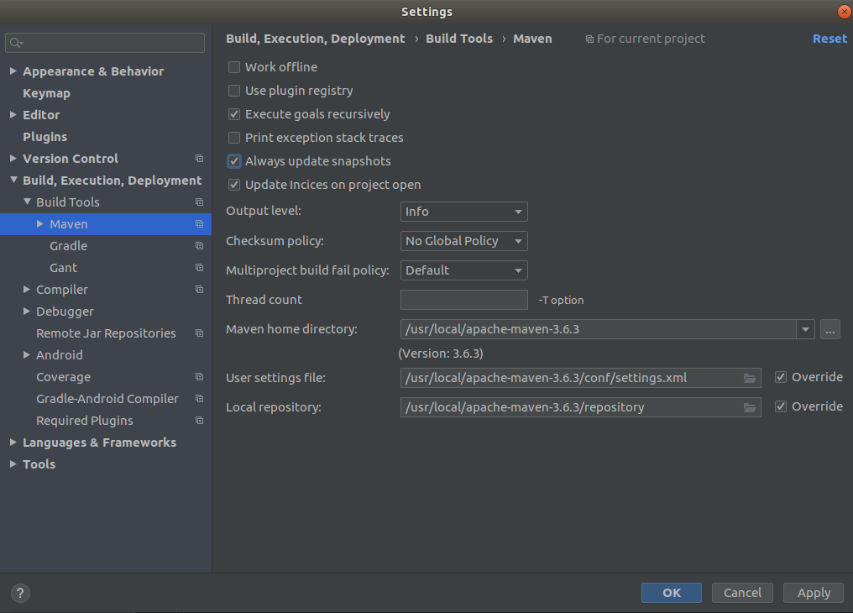This screenshot has height=613, width=853.
Task: Click the help question mark icon
Action: tap(20, 593)
